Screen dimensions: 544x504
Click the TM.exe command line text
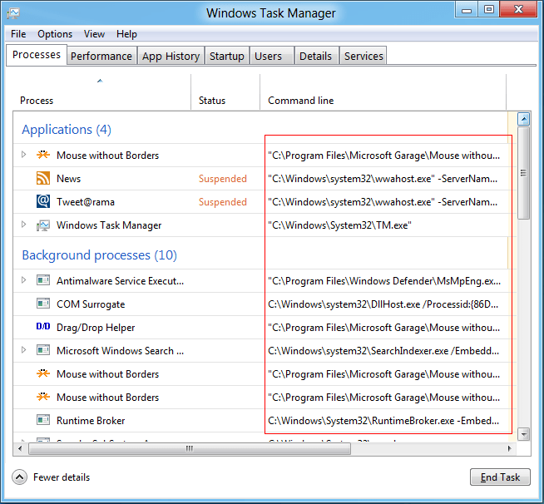pos(339,225)
